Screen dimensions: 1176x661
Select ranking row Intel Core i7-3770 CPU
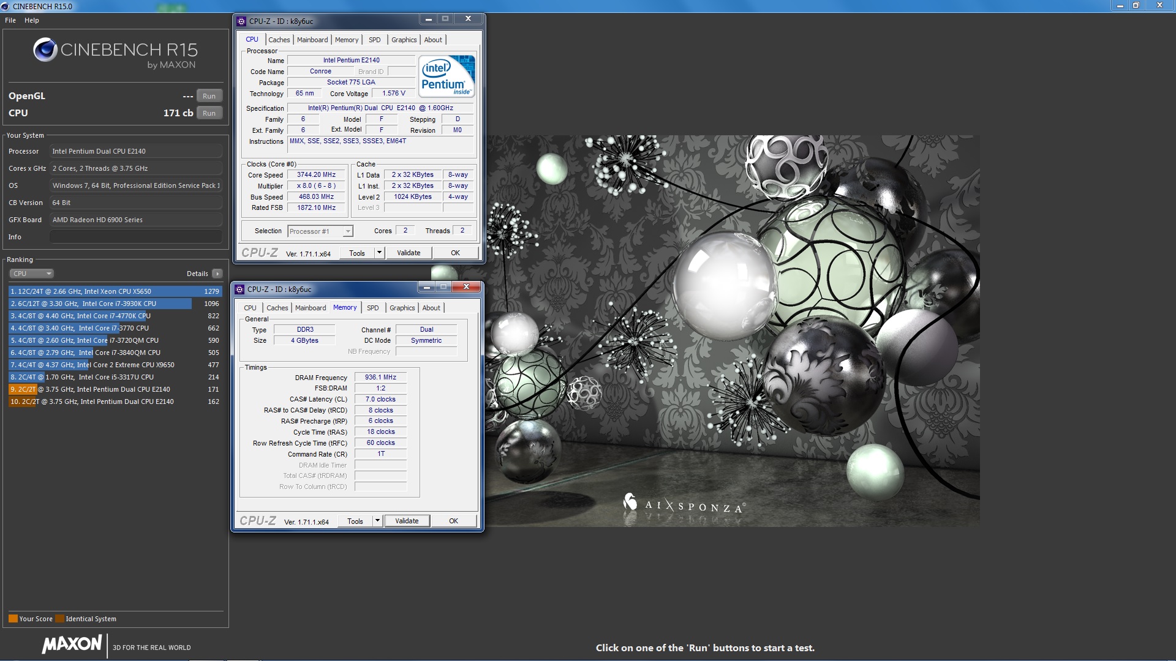115,328
